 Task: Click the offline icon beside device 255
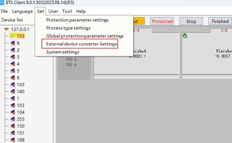pyautogui.click(x=13, y=119)
